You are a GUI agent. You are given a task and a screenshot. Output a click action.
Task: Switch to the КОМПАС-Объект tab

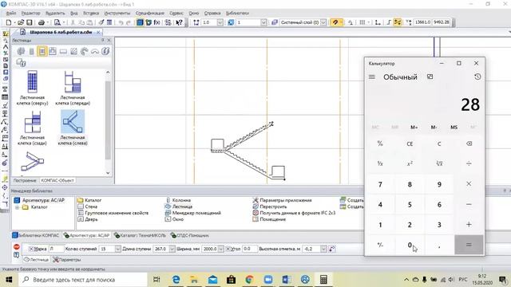point(57,181)
